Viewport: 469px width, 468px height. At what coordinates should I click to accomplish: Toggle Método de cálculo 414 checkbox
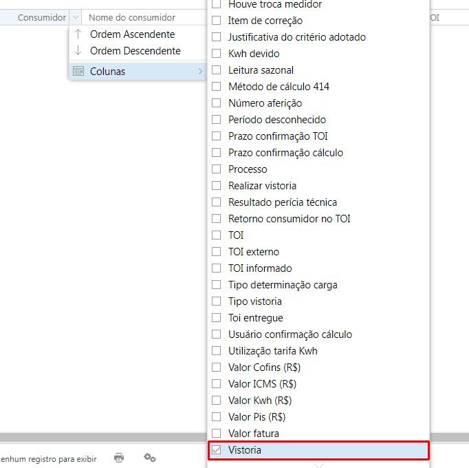click(216, 87)
